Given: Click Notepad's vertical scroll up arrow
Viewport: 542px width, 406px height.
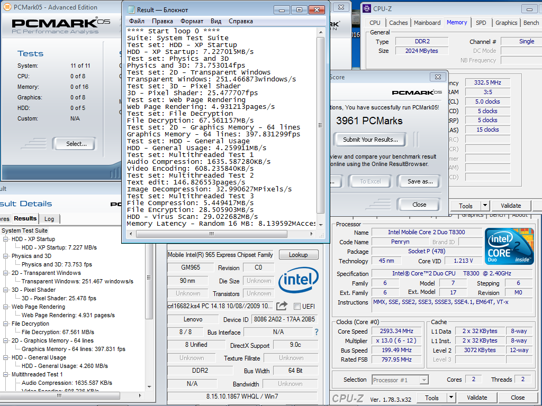Looking at the screenshot, I should coord(321,32).
